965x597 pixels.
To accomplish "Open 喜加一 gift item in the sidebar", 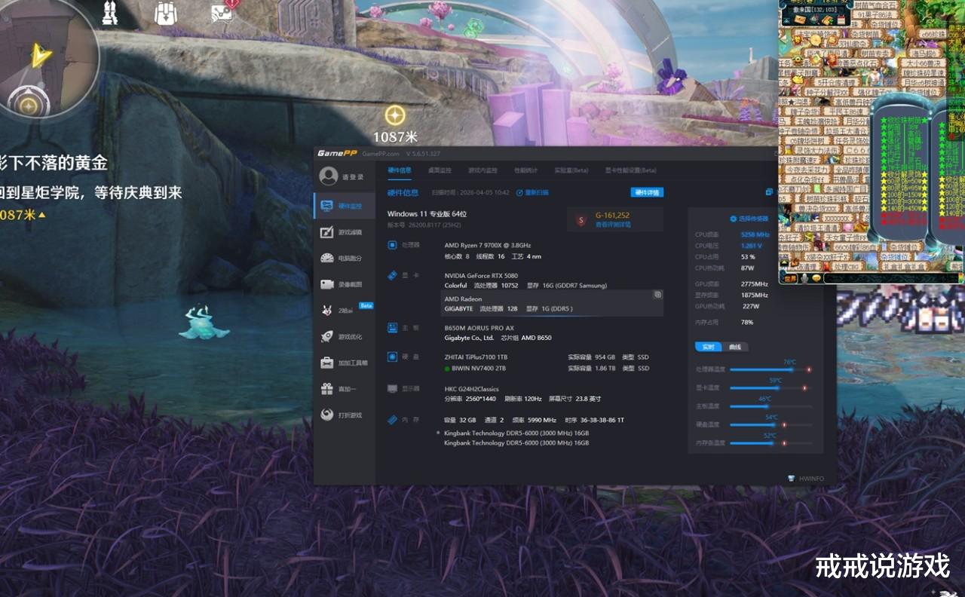I will pos(345,389).
